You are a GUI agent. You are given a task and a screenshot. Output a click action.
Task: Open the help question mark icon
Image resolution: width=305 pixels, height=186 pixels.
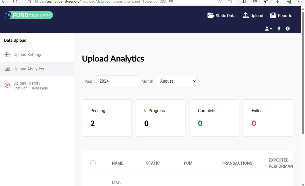(288, 29)
